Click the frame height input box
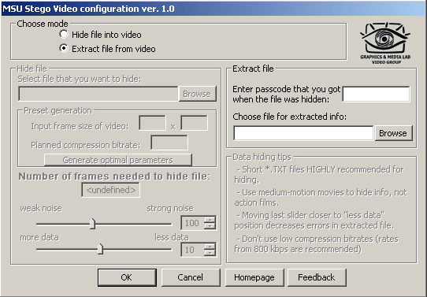Image resolution: width=427 pixels, height=297 pixels. pos(194,123)
